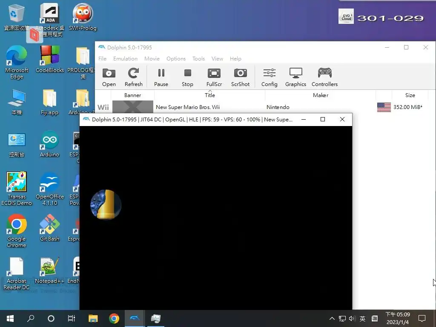Switch to fullscreen with FullScr

tap(214, 77)
